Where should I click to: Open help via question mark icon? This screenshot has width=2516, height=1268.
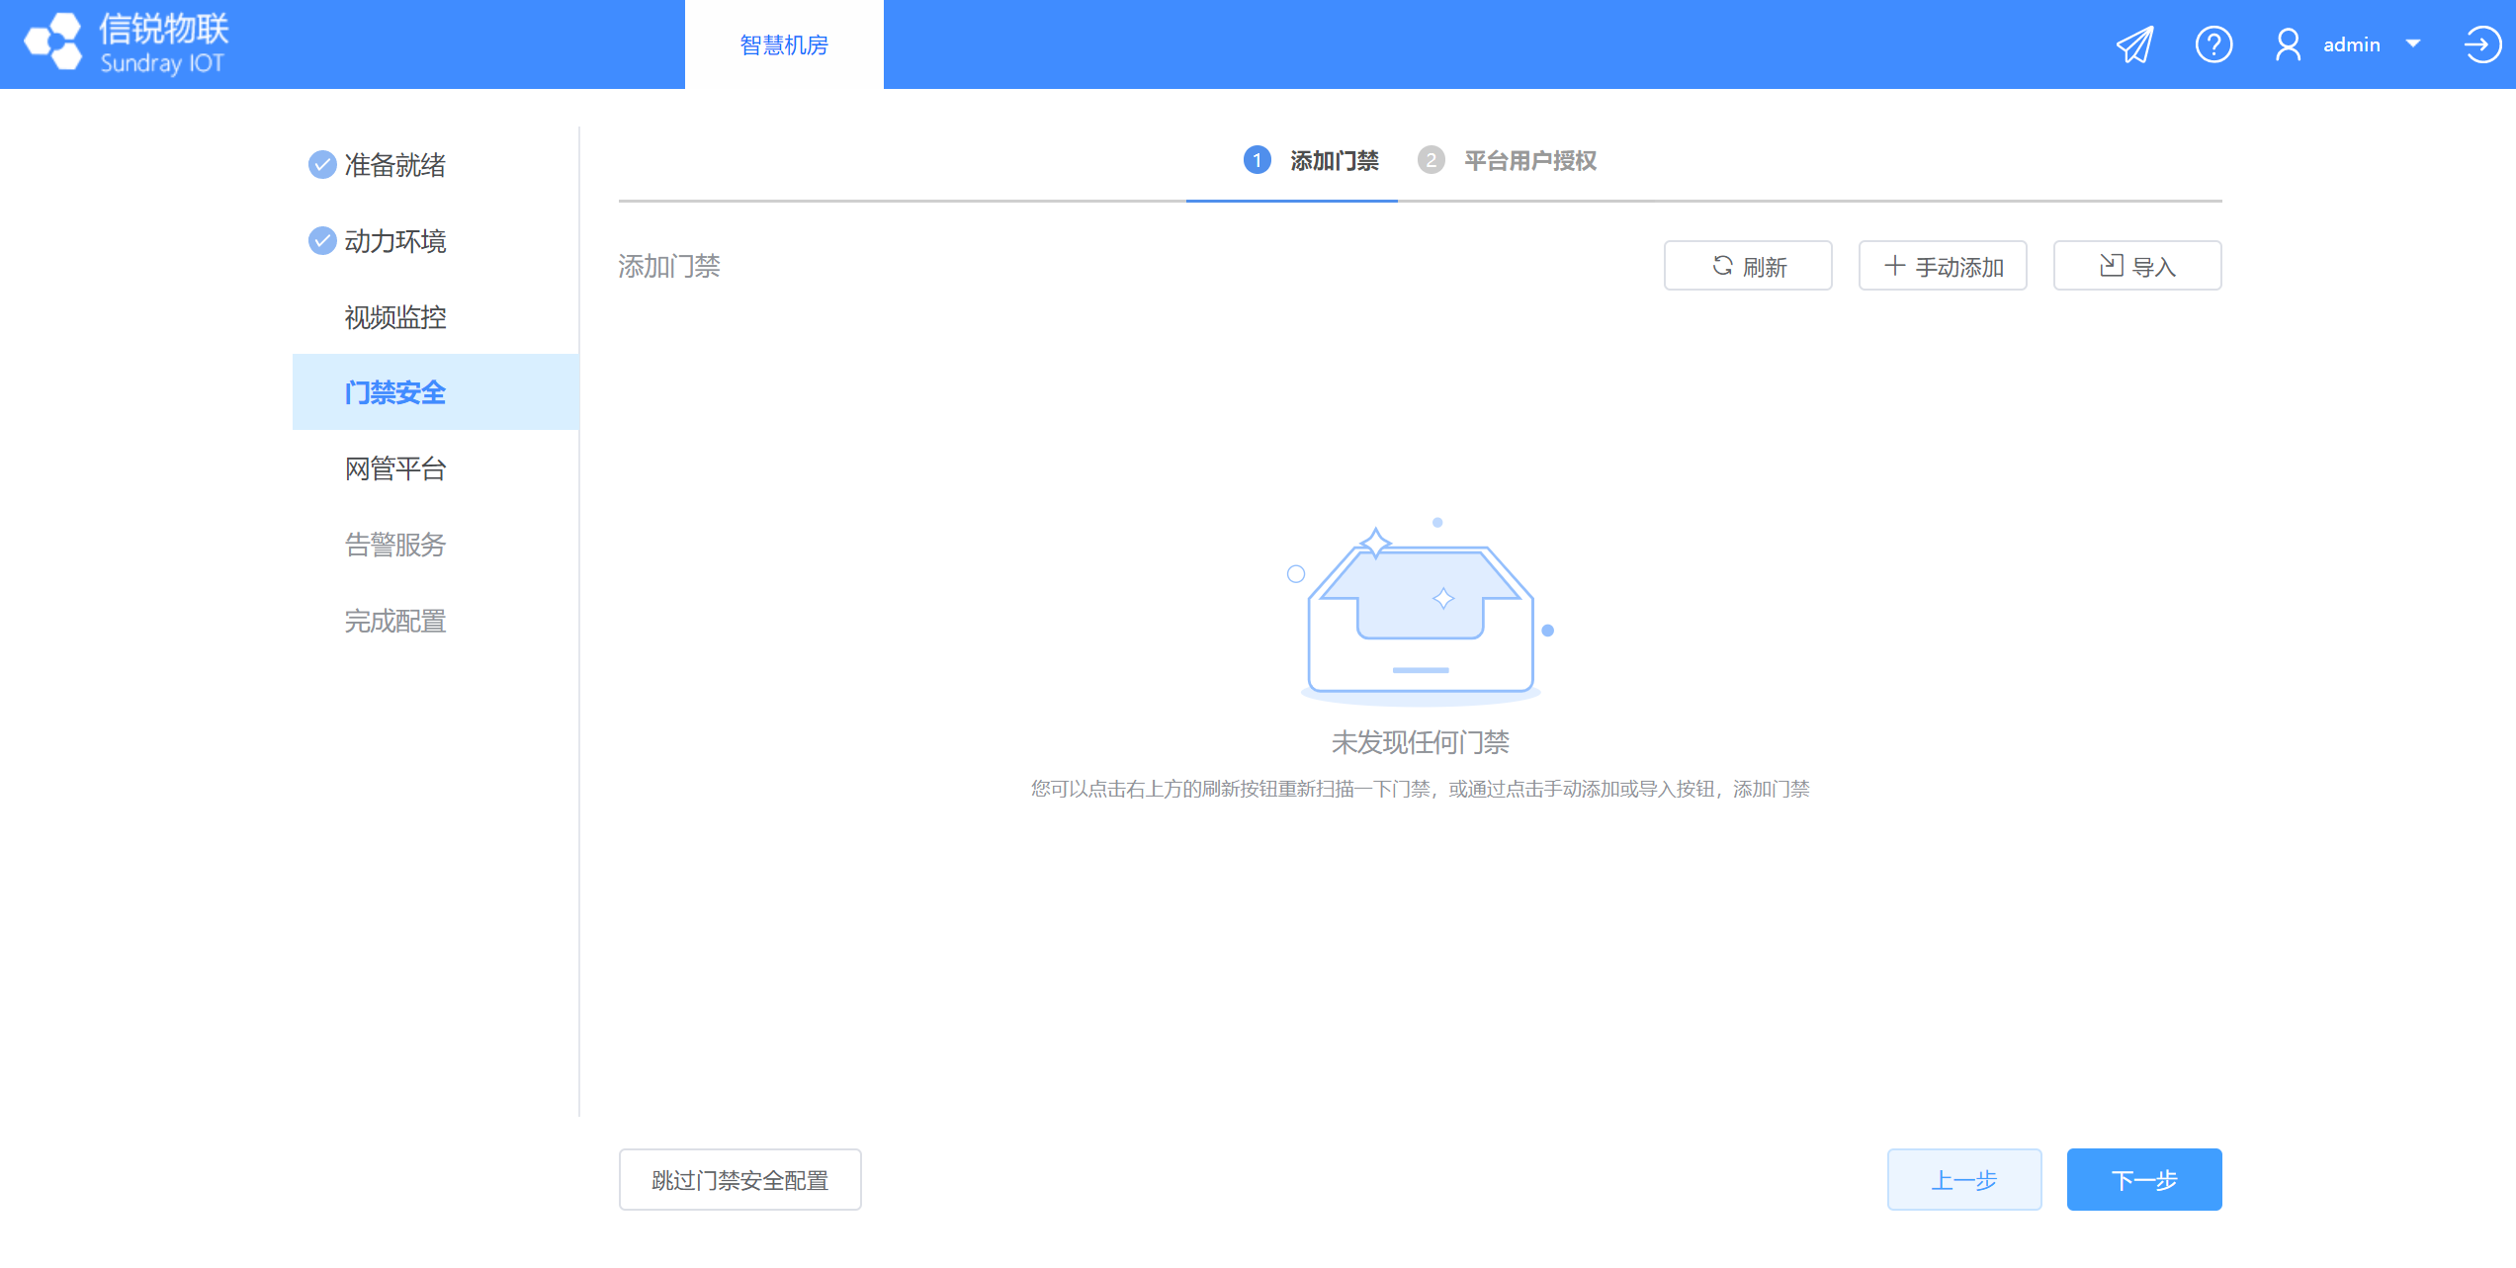point(2213,44)
